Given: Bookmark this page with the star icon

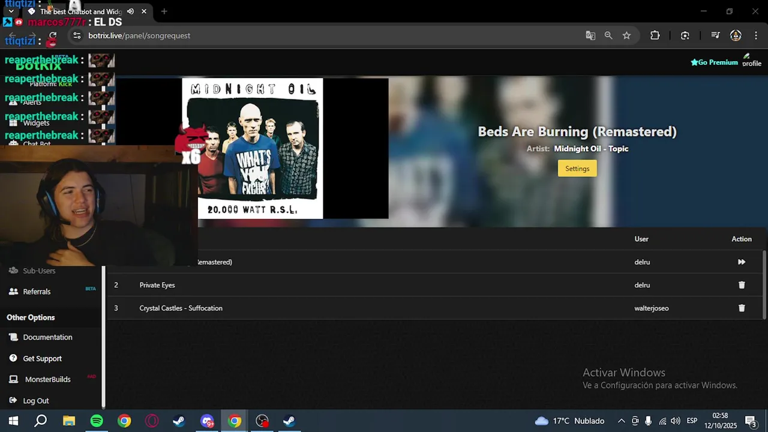Looking at the screenshot, I should 626,35.
